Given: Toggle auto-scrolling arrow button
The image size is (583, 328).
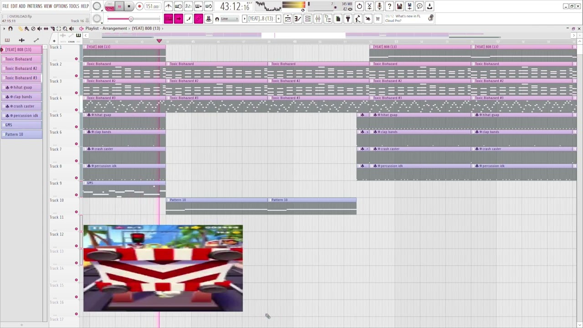Looking at the screenshot, I should coord(179,19).
